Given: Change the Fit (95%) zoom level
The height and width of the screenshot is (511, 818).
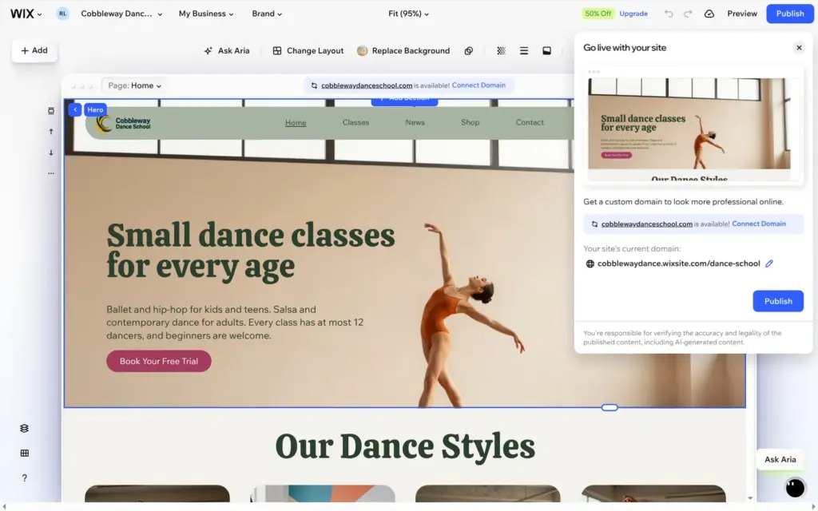Looking at the screenshot, I should pyautogui.click(x=408, y=14).
